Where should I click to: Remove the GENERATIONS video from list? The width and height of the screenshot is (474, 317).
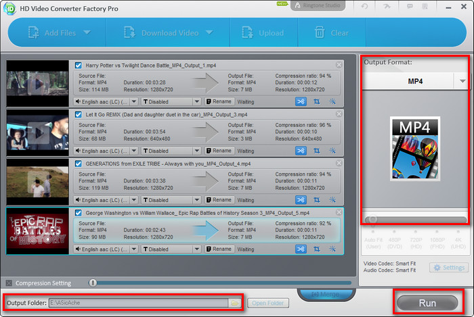[x=339, y=163]
